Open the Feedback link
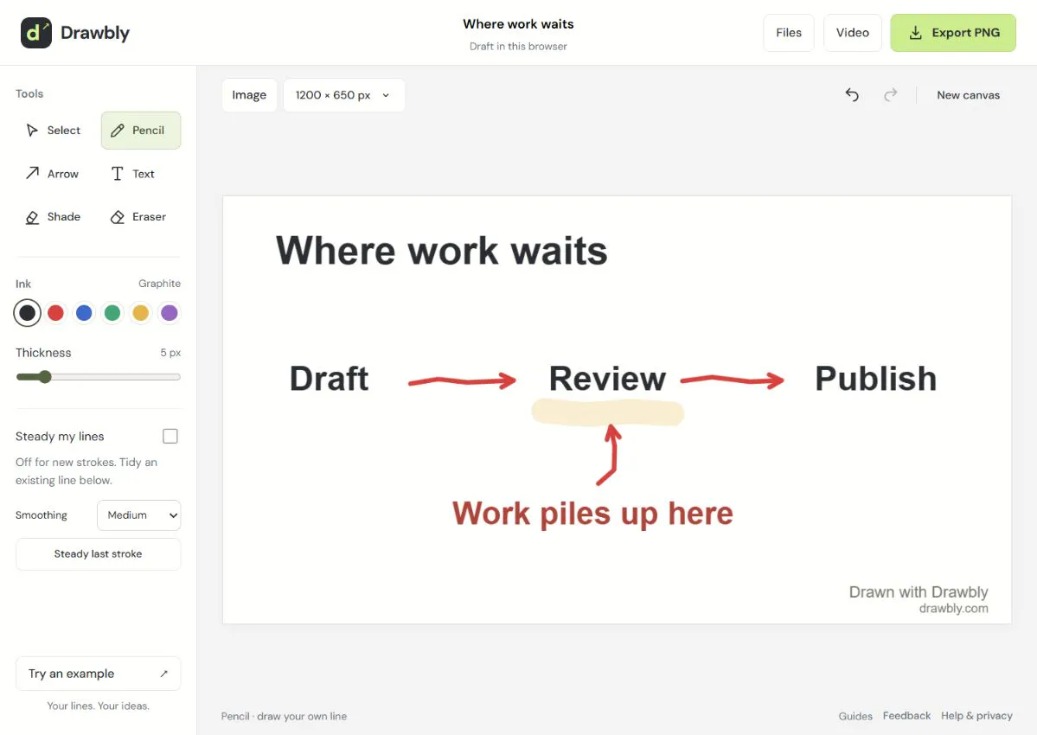 [906, 716]
